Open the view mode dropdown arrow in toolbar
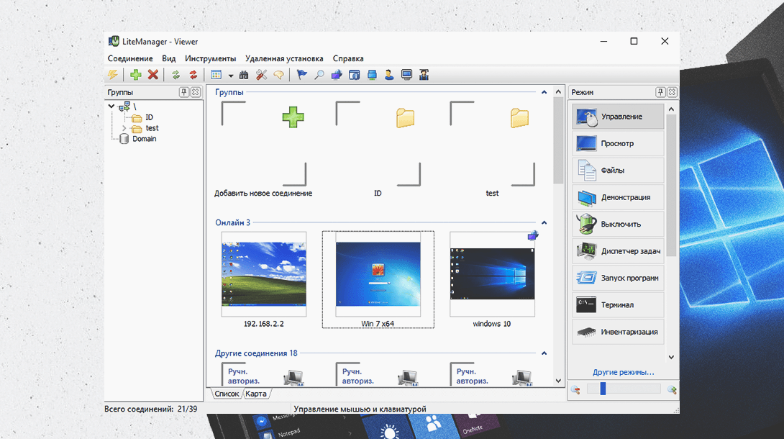The image size is (784, 439). coord(231,76)
